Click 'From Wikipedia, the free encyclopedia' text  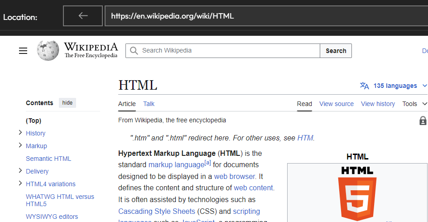point(172,120)
